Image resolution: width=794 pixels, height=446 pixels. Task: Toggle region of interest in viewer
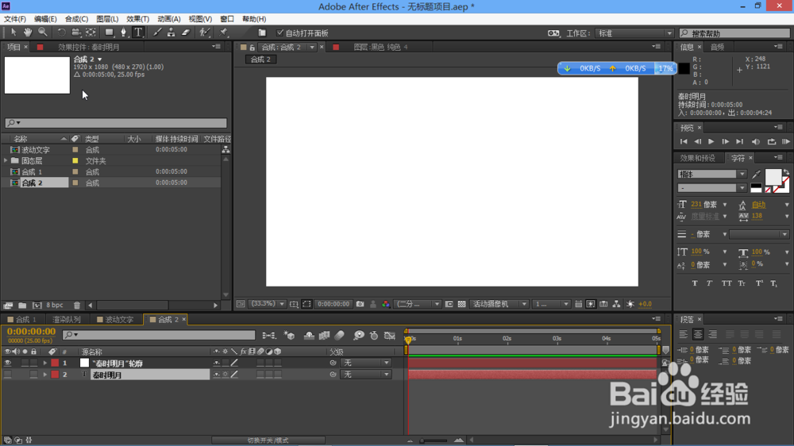306,304
